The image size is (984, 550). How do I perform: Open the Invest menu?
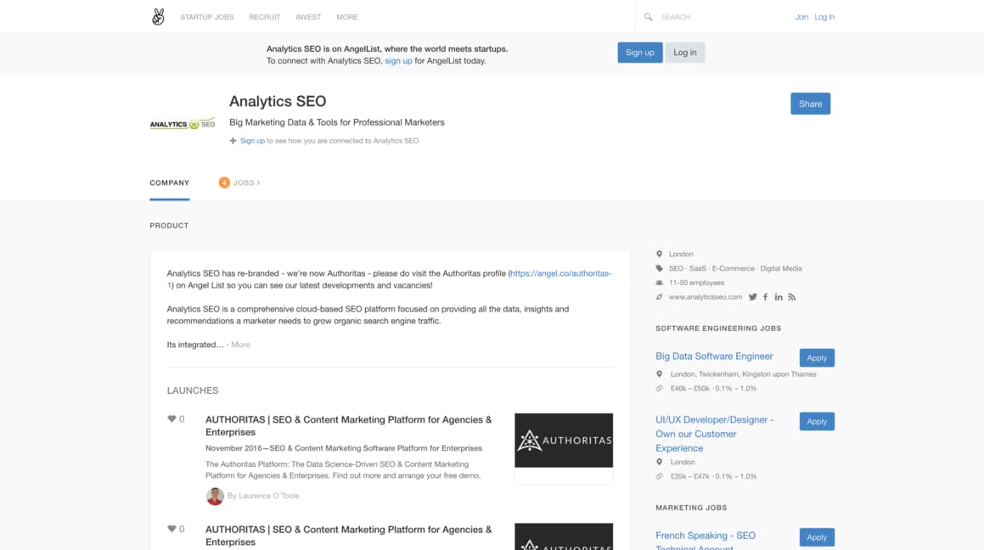[x=308, y=17]
